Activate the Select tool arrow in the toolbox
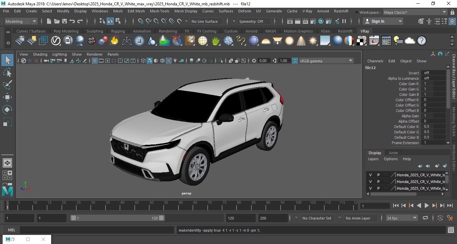The width and height of the screenshot is (457, 244). point(7,60)
